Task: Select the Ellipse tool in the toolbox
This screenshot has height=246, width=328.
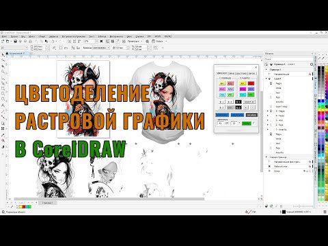Action: (x=3, y=94)
